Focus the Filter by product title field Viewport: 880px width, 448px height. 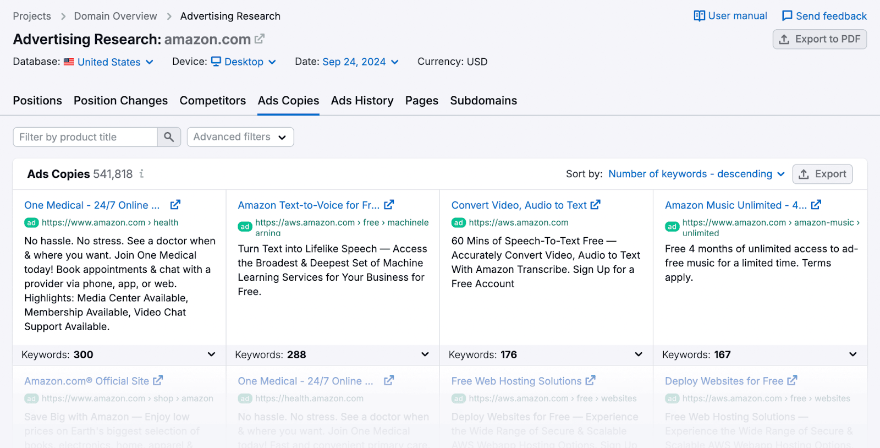85,137
